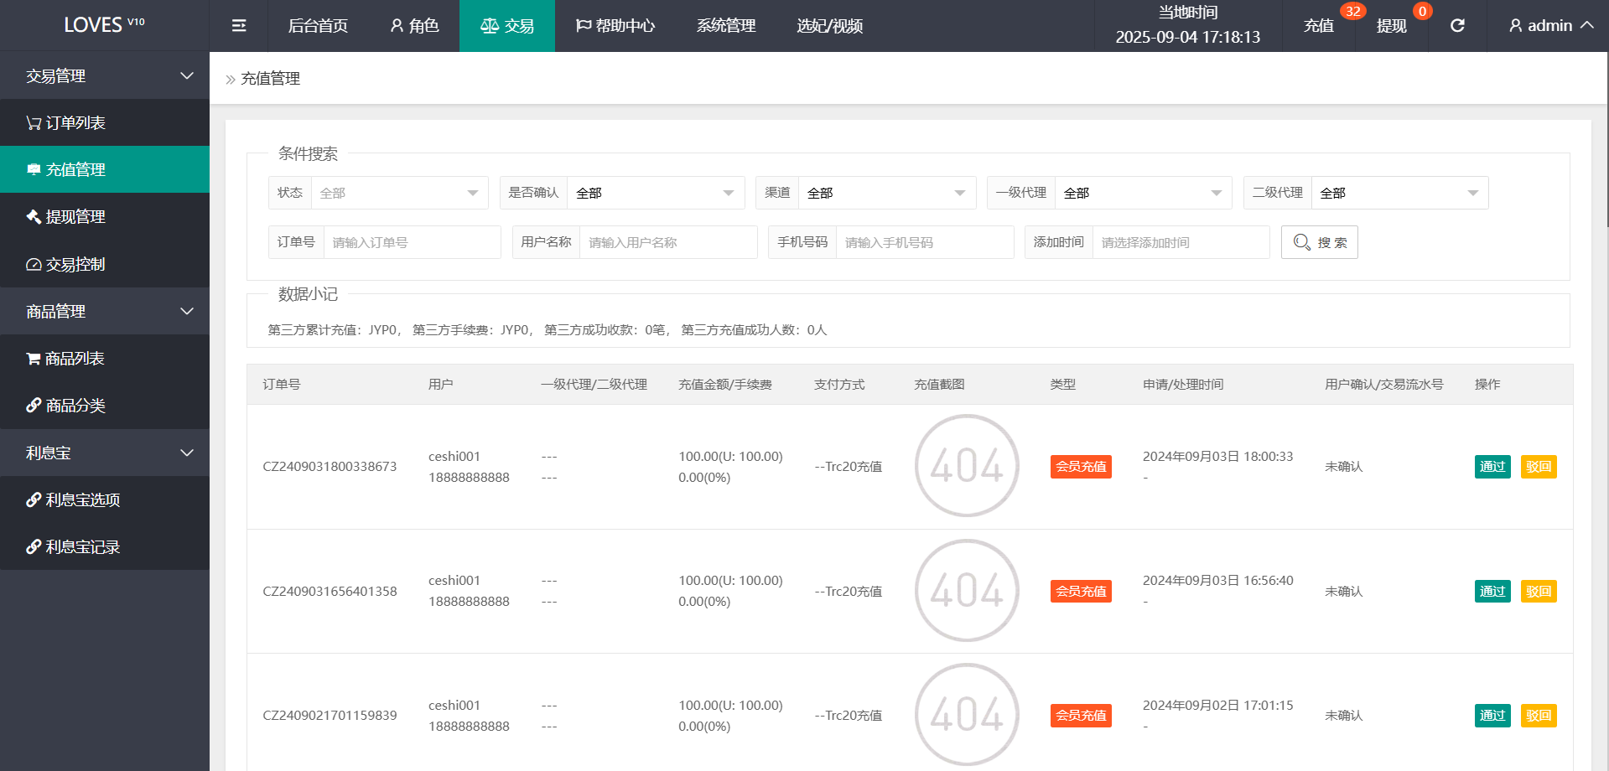
Task: Click the refresh icon in top bar
Action: point(1457,26)
